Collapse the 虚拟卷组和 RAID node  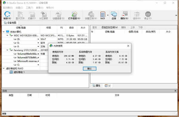point(4,68)
